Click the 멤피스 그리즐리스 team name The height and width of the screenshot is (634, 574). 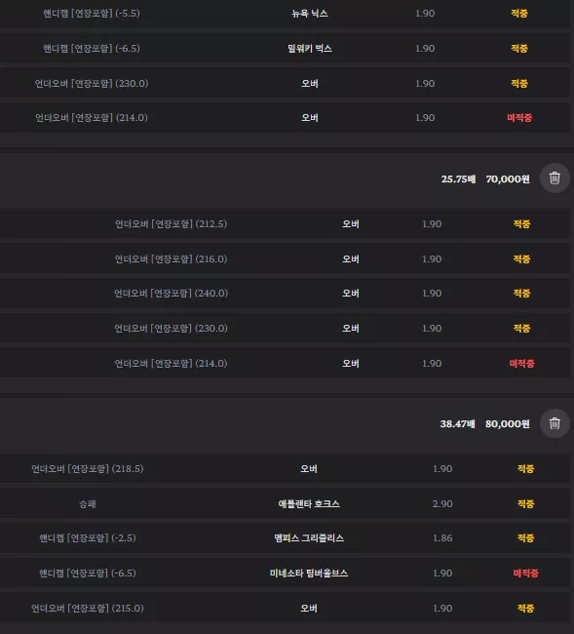309,538
